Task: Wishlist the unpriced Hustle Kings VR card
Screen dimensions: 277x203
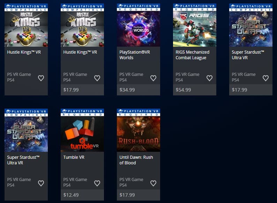Action: (41, 78)
